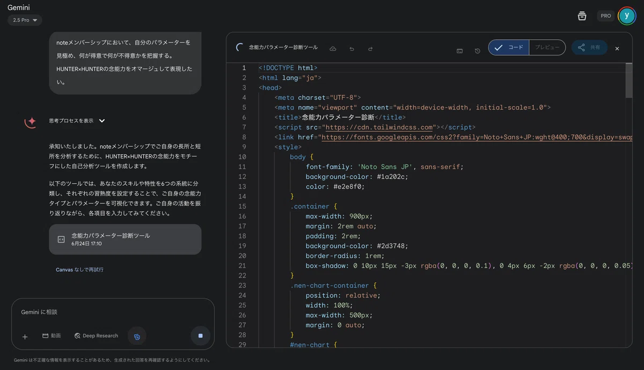Click '<title>念能力パラメーター診断</title>' line

(x=340, y=117)
